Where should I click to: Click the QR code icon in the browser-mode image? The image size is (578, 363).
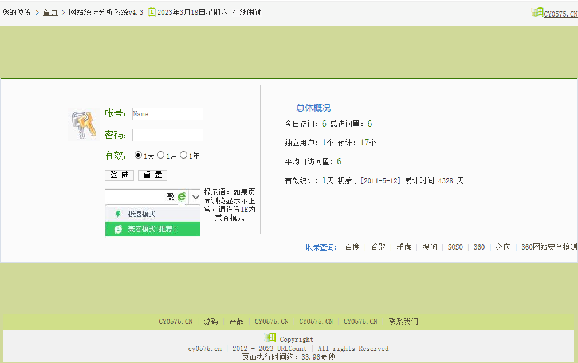(170, 197)
